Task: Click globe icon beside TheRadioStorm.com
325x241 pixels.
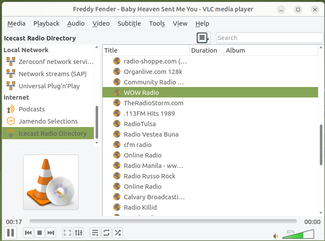Action: click(117, 103)
